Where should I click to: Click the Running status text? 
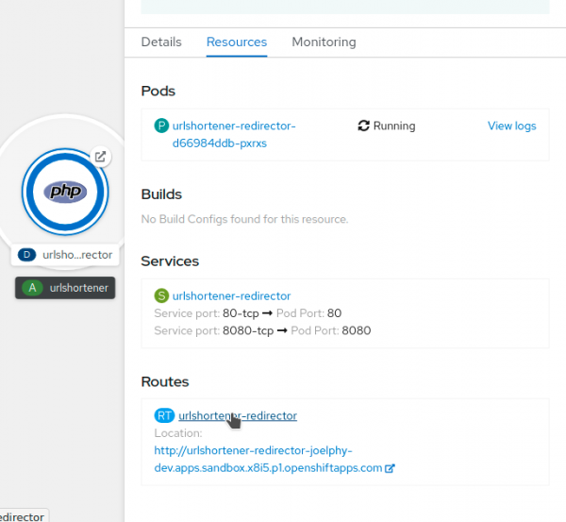pyautogui.click(x=394, y=126)
